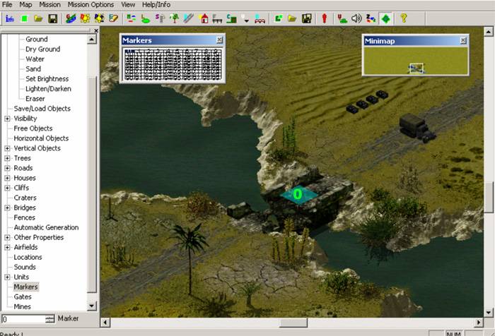Click the sound speaker toolbar icon

(356, 18)
